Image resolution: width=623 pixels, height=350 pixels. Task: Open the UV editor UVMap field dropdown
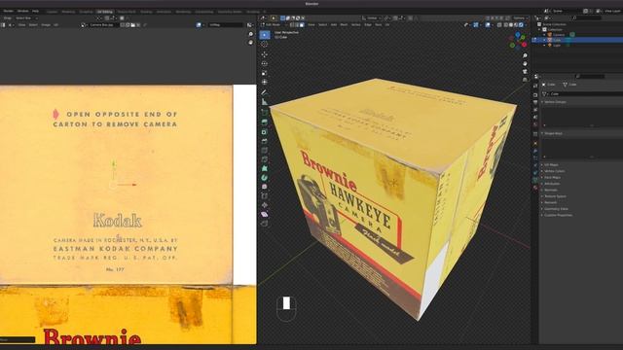click(x=225, y=25)
